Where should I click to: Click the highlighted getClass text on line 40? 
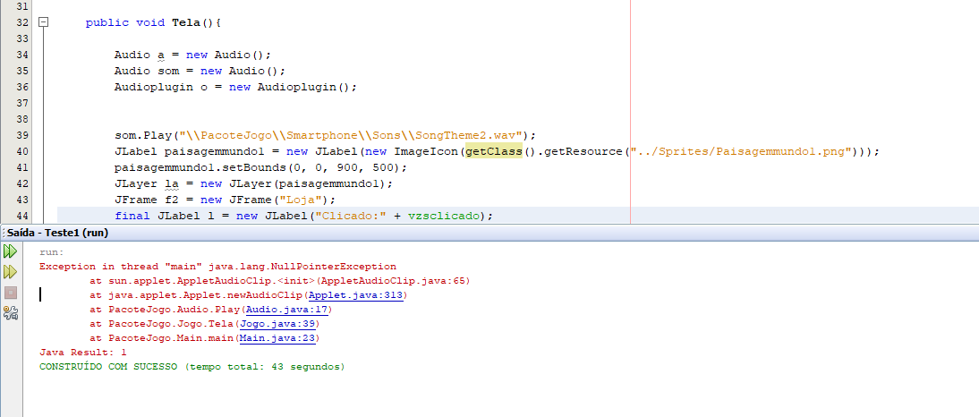point(493,152)
